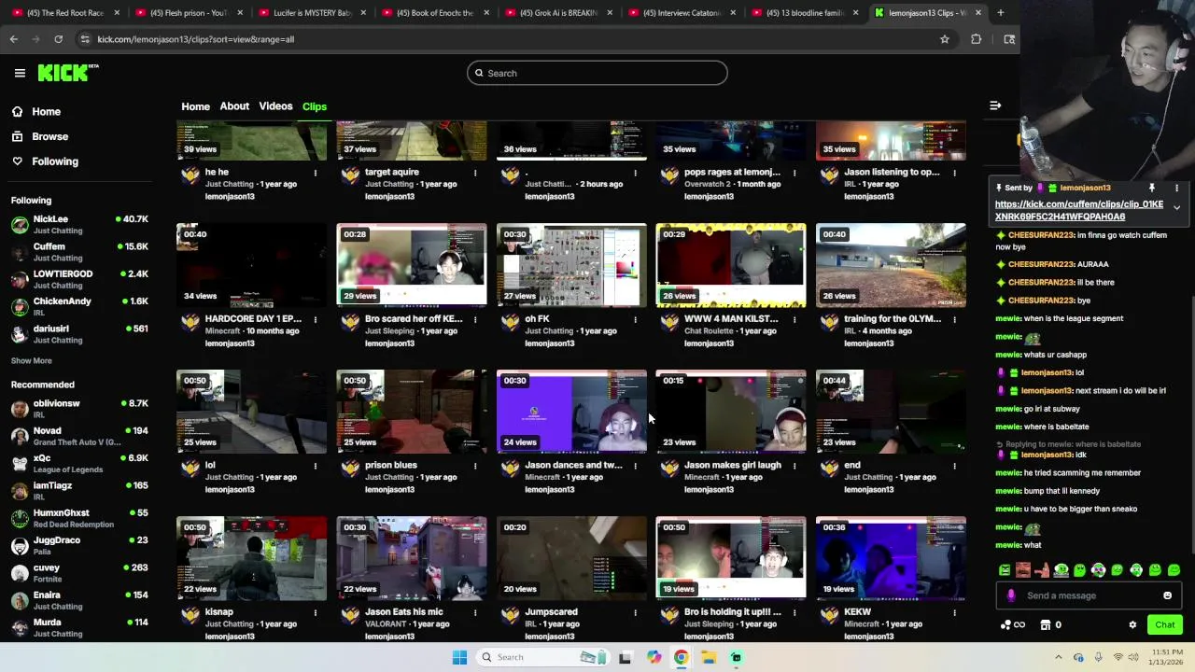Click 'Jason makes girl laugh' clip title
1195x672 pixels.
[732, 466]
